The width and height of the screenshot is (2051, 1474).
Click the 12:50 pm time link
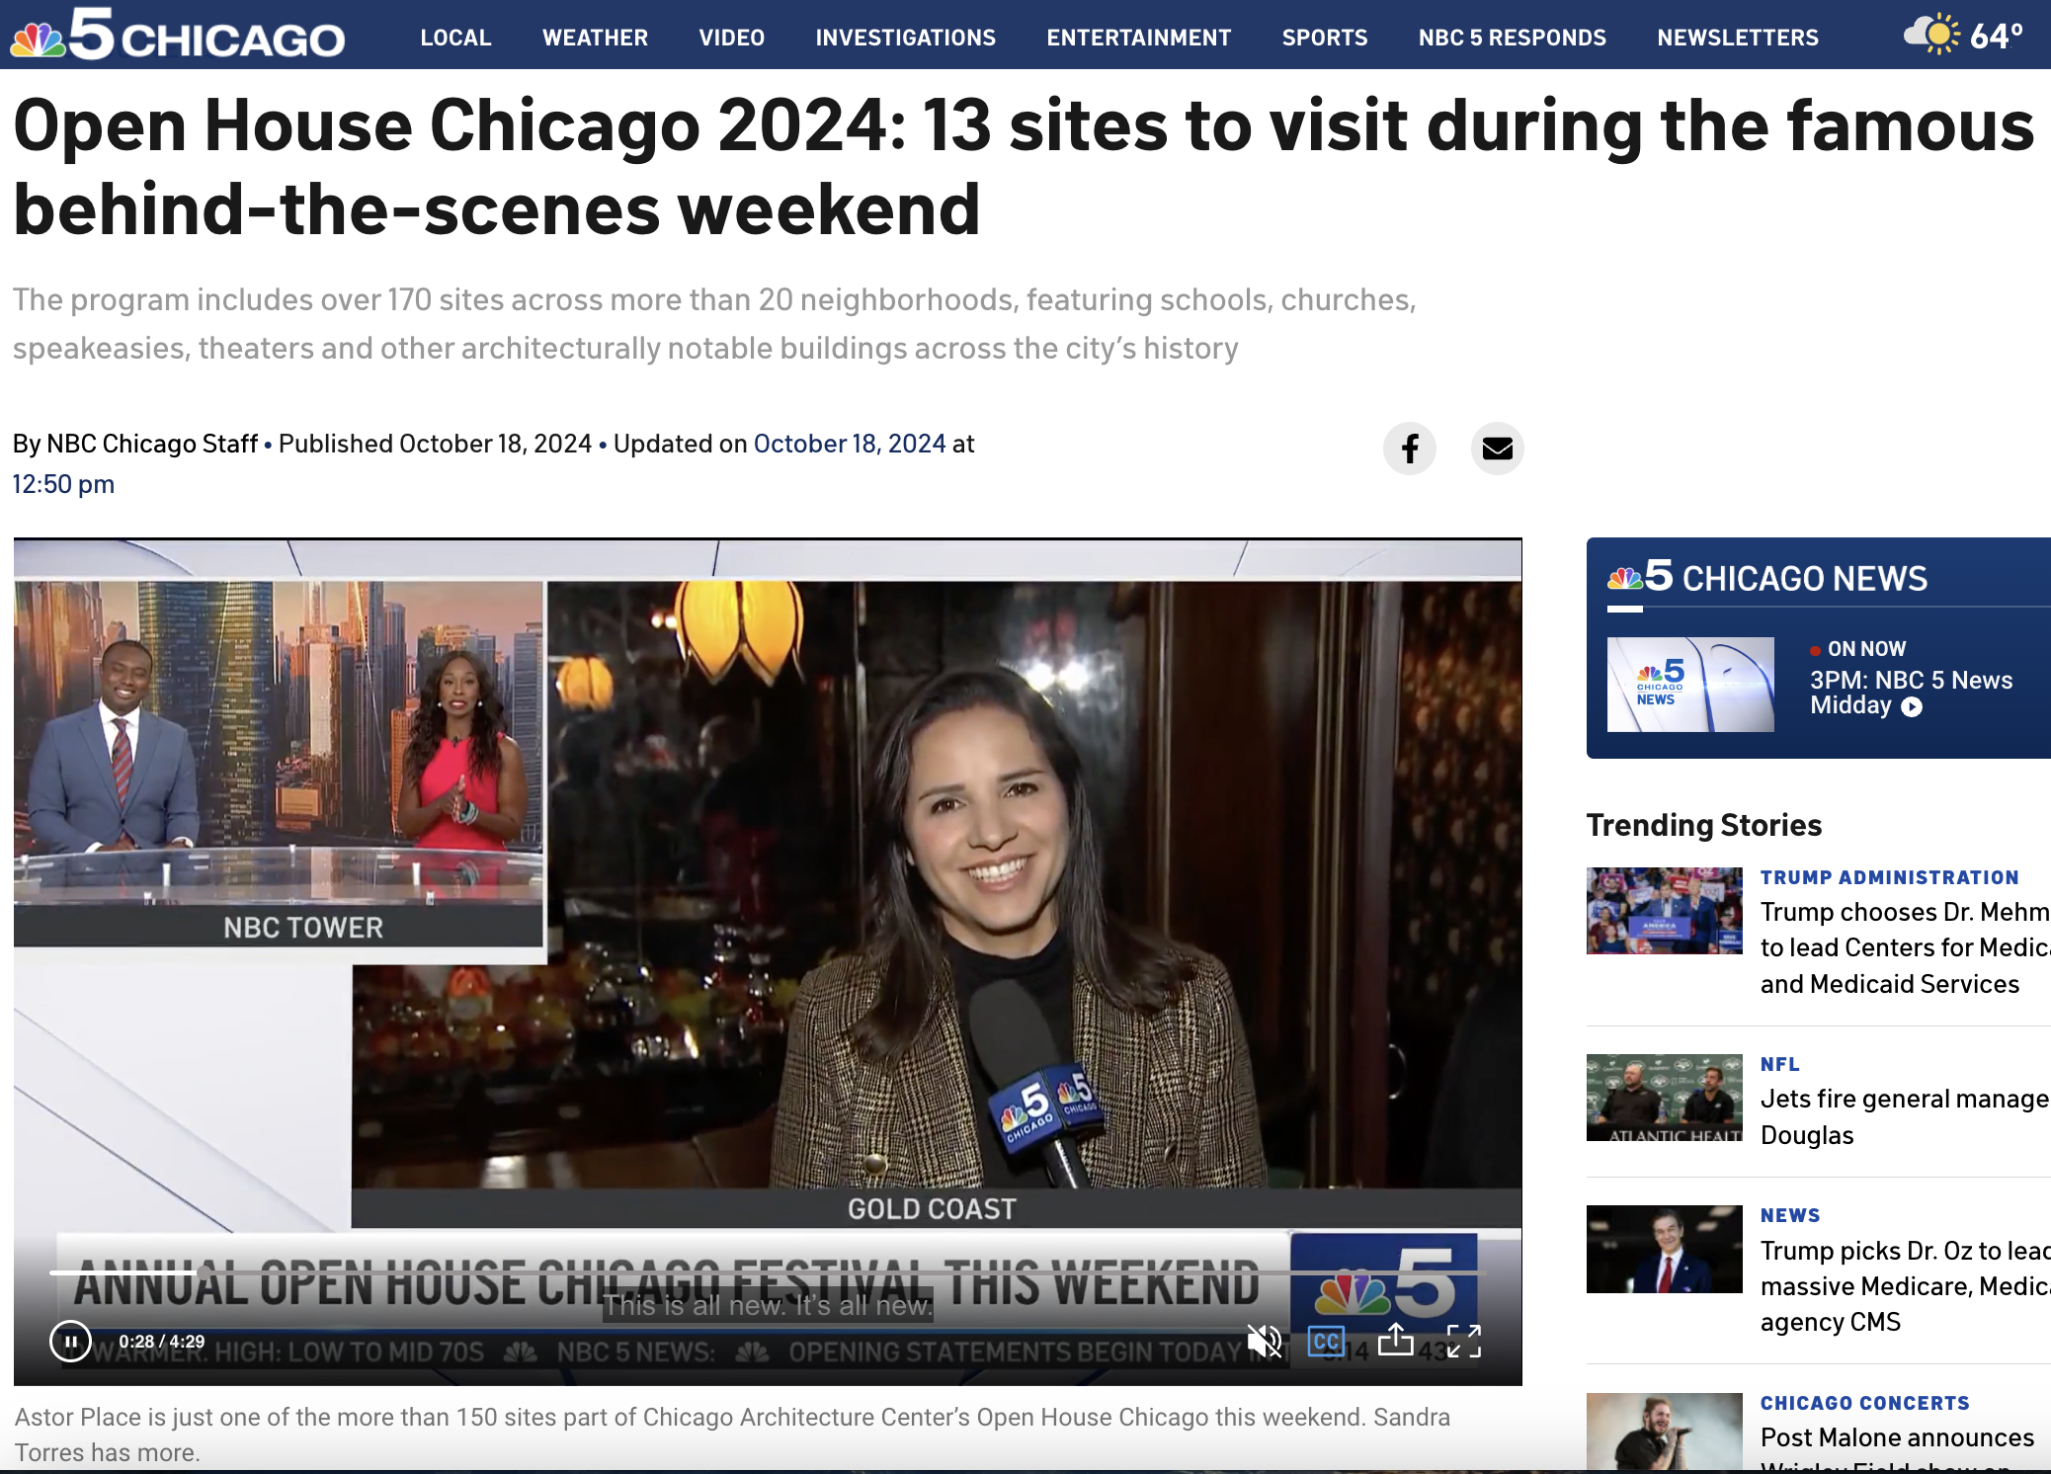[x=63, y=484]
